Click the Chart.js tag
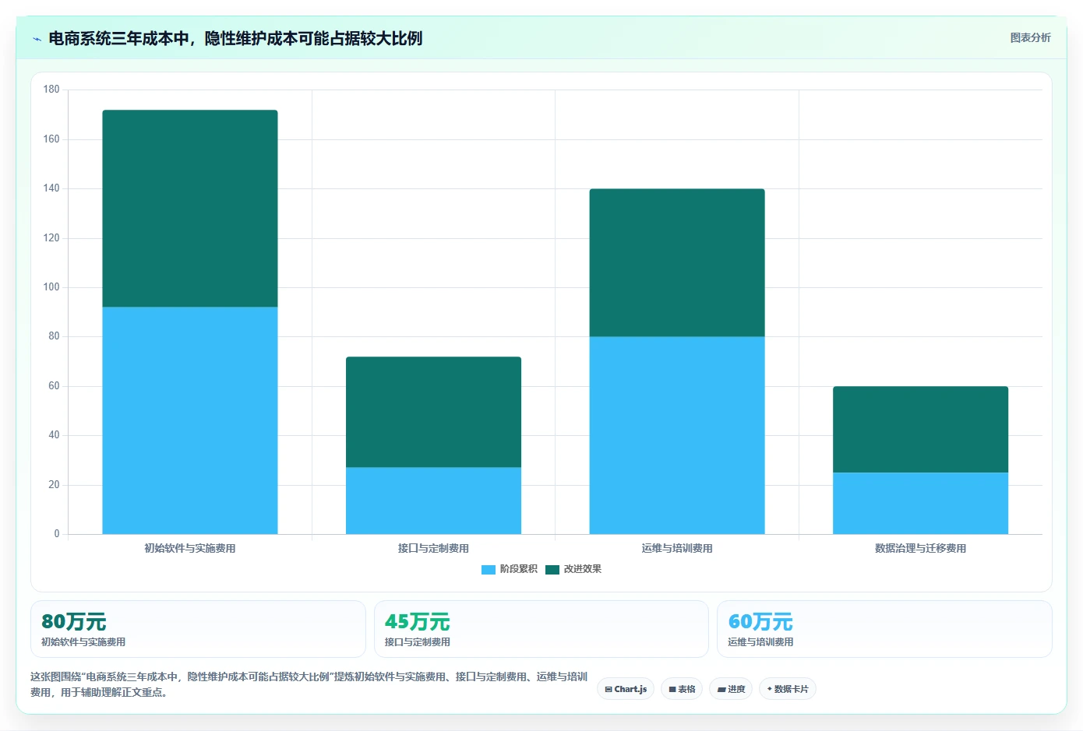The image size is (1083, 731). click(x=626, y=689)
